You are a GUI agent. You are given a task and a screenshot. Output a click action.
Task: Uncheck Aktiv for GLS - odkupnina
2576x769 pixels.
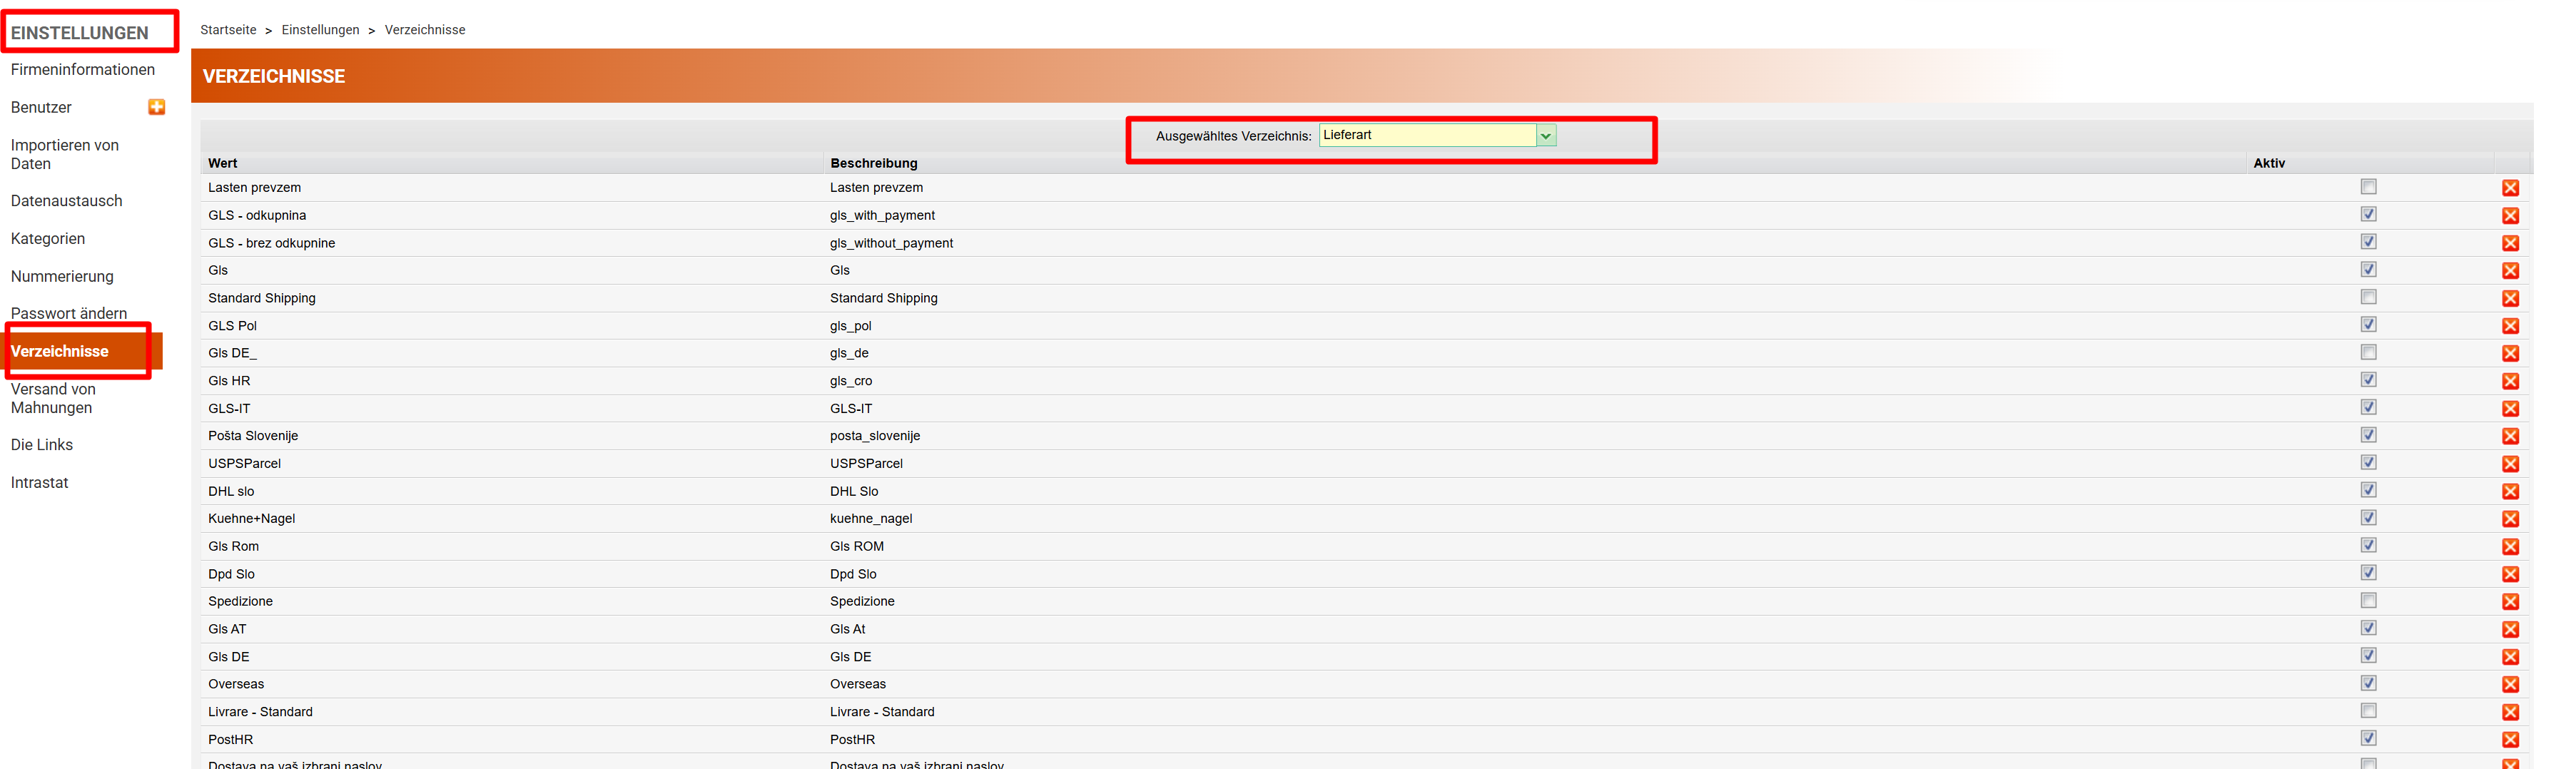[x=2368, y=214]
